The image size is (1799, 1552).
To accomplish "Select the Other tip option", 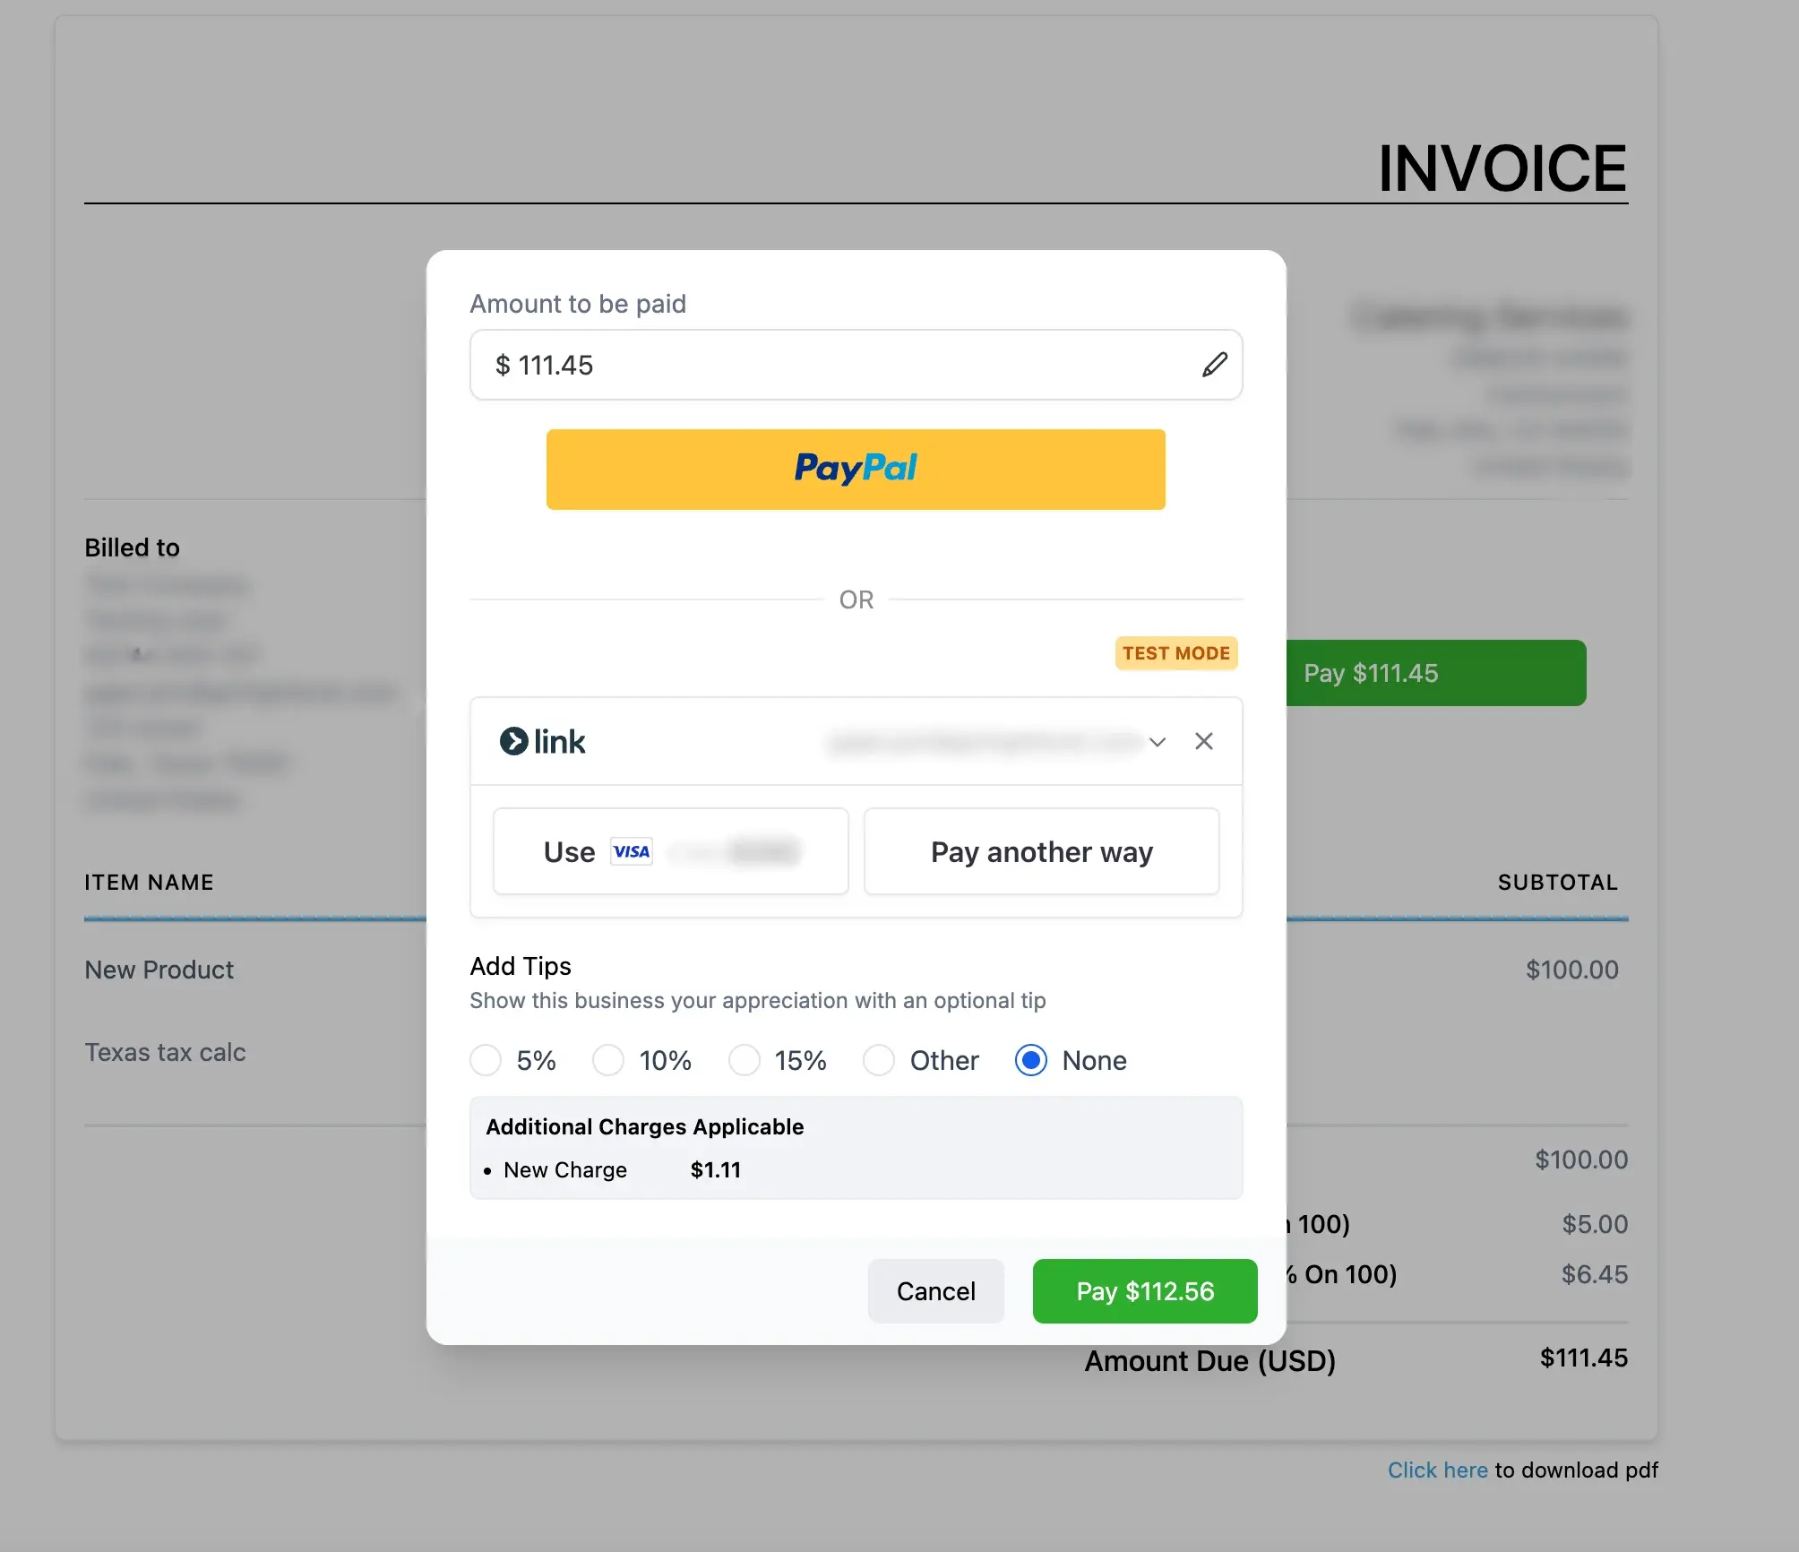I will click(x=879, y=1060).
